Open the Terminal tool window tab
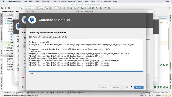The height and width of the screenshot is (97, 172). click(31, 93)
